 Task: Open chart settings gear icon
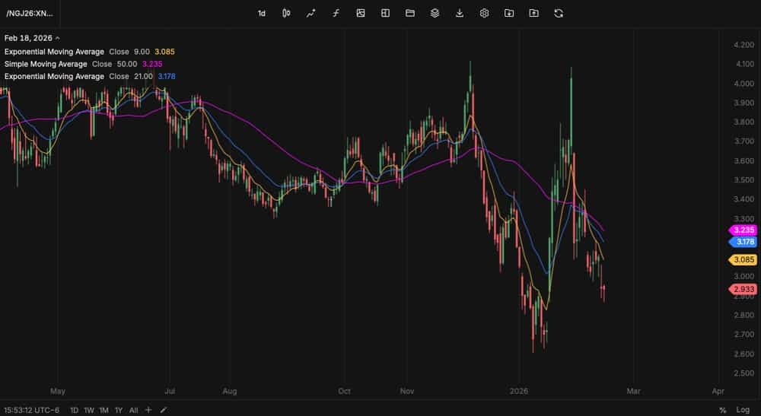pyautogui.click(x=484, y=13)
